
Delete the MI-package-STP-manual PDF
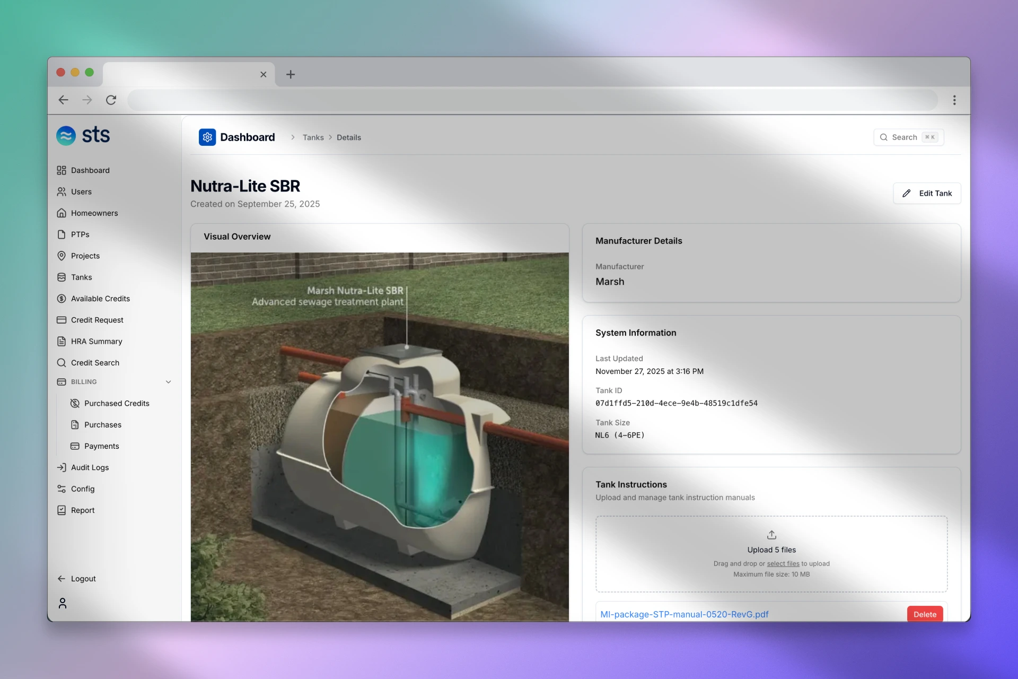click(925, 614)
